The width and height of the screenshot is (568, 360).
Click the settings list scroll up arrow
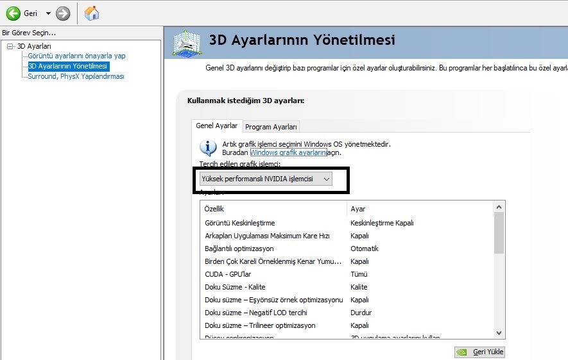(x=499, y=207)
